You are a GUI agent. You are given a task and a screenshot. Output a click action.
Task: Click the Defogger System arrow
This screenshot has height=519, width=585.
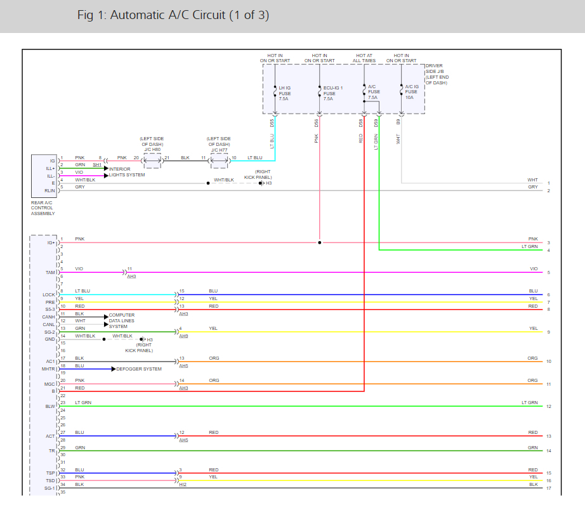click(x=113, y=369)
